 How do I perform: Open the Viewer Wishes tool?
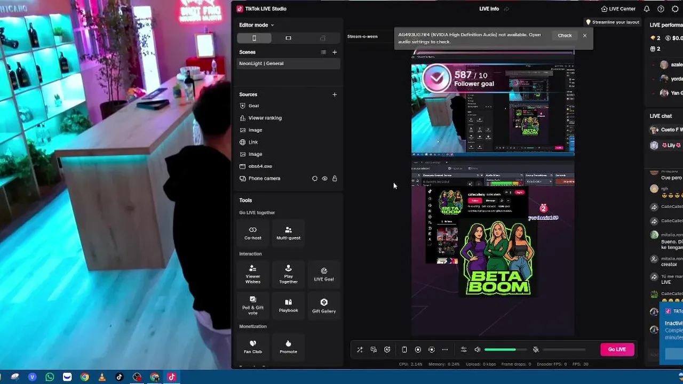(x=253, y=275)
